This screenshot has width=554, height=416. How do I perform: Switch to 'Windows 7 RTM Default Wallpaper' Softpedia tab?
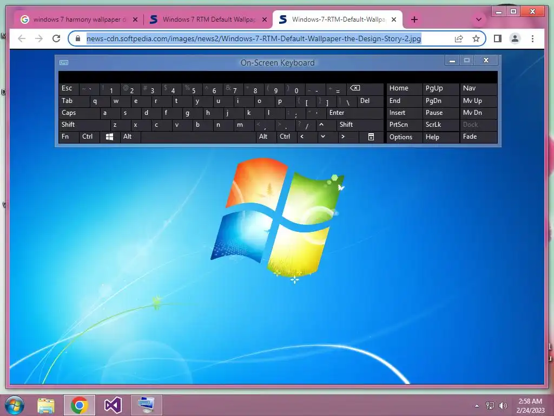click(x=208, y=19)
